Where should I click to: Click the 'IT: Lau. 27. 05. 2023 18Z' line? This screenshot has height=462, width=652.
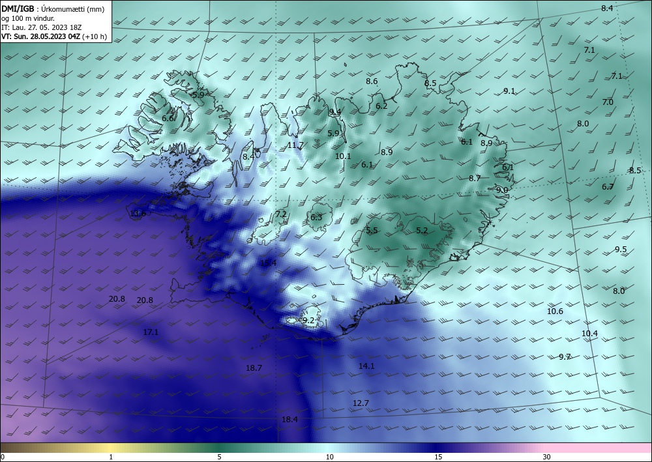tap(41, 27)
